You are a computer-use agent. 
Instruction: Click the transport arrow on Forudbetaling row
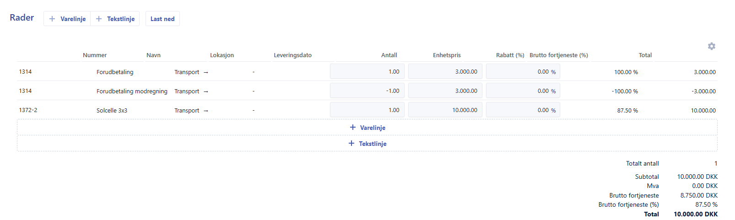click(206, 72)
